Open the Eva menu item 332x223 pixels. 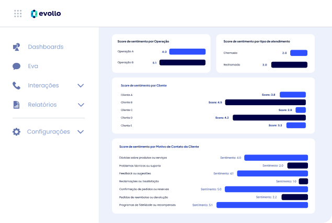point(33,66)
